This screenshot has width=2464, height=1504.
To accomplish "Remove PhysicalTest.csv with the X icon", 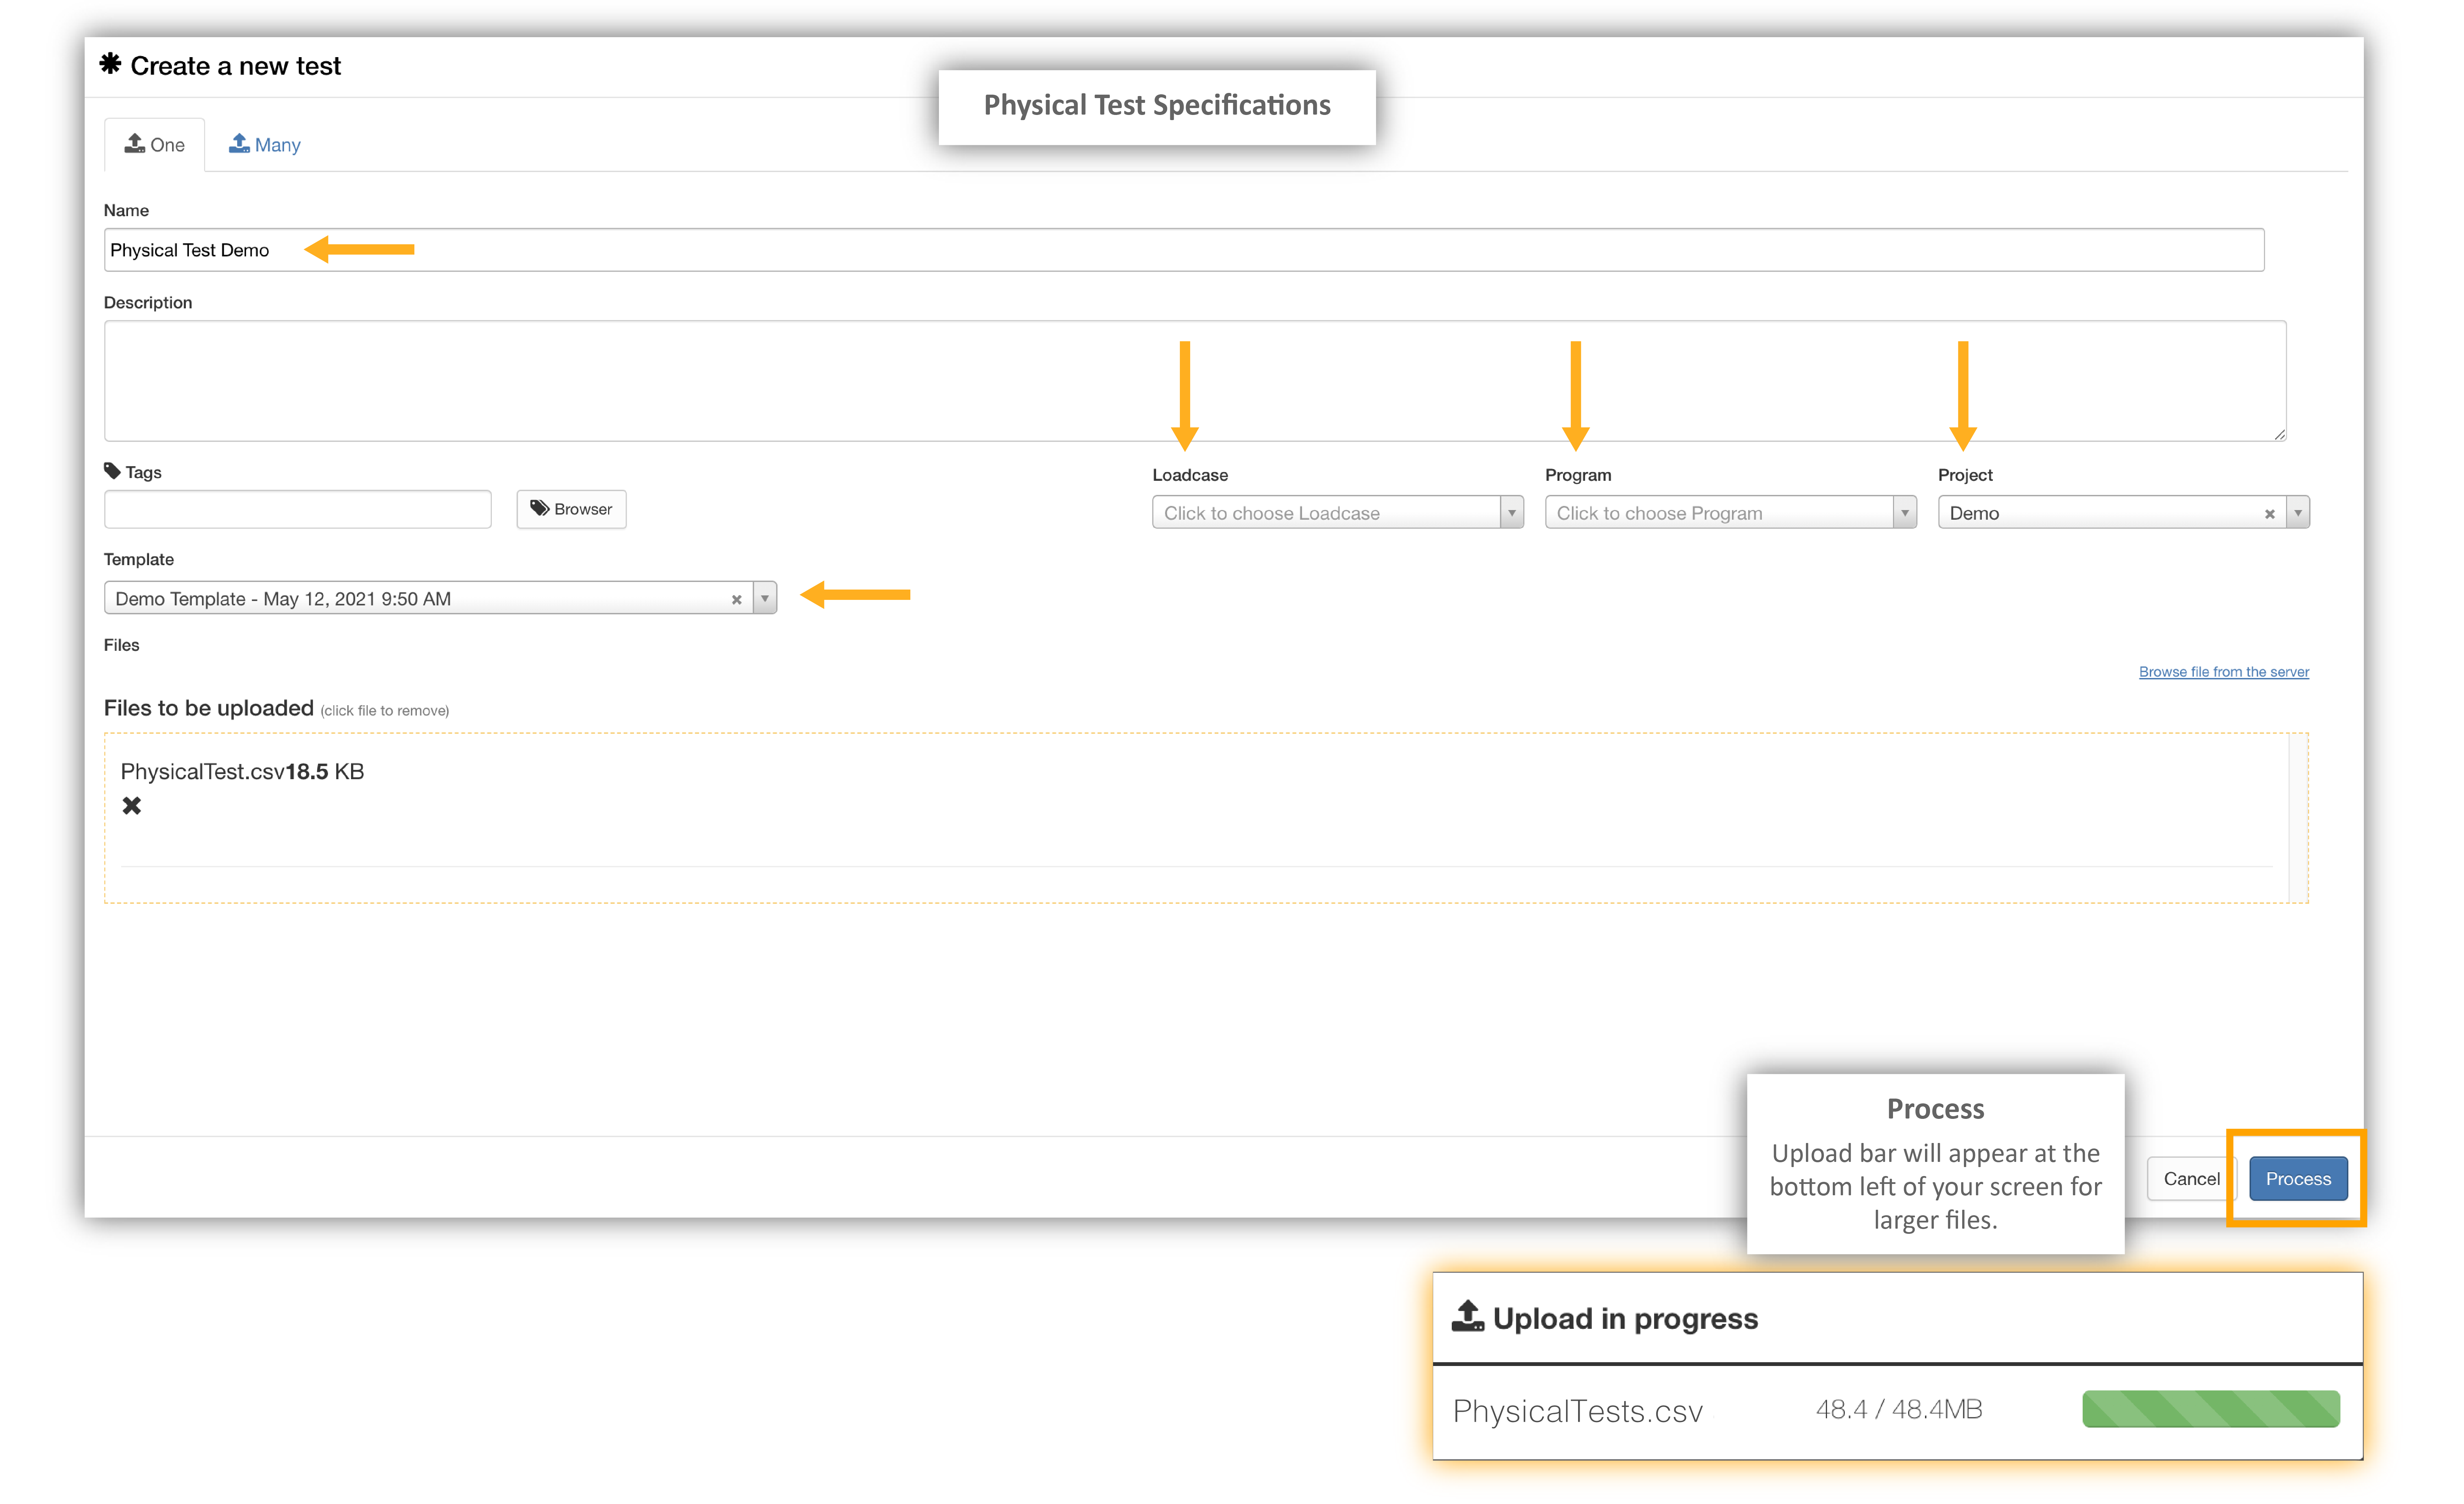I will [x=132, y=806].
